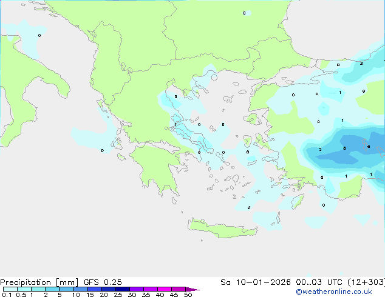Click the '[mm]' unit label
Screen dimensions: 385x297
click(67, 282)
